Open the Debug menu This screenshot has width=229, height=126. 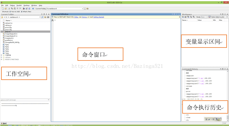pos(12,5)
